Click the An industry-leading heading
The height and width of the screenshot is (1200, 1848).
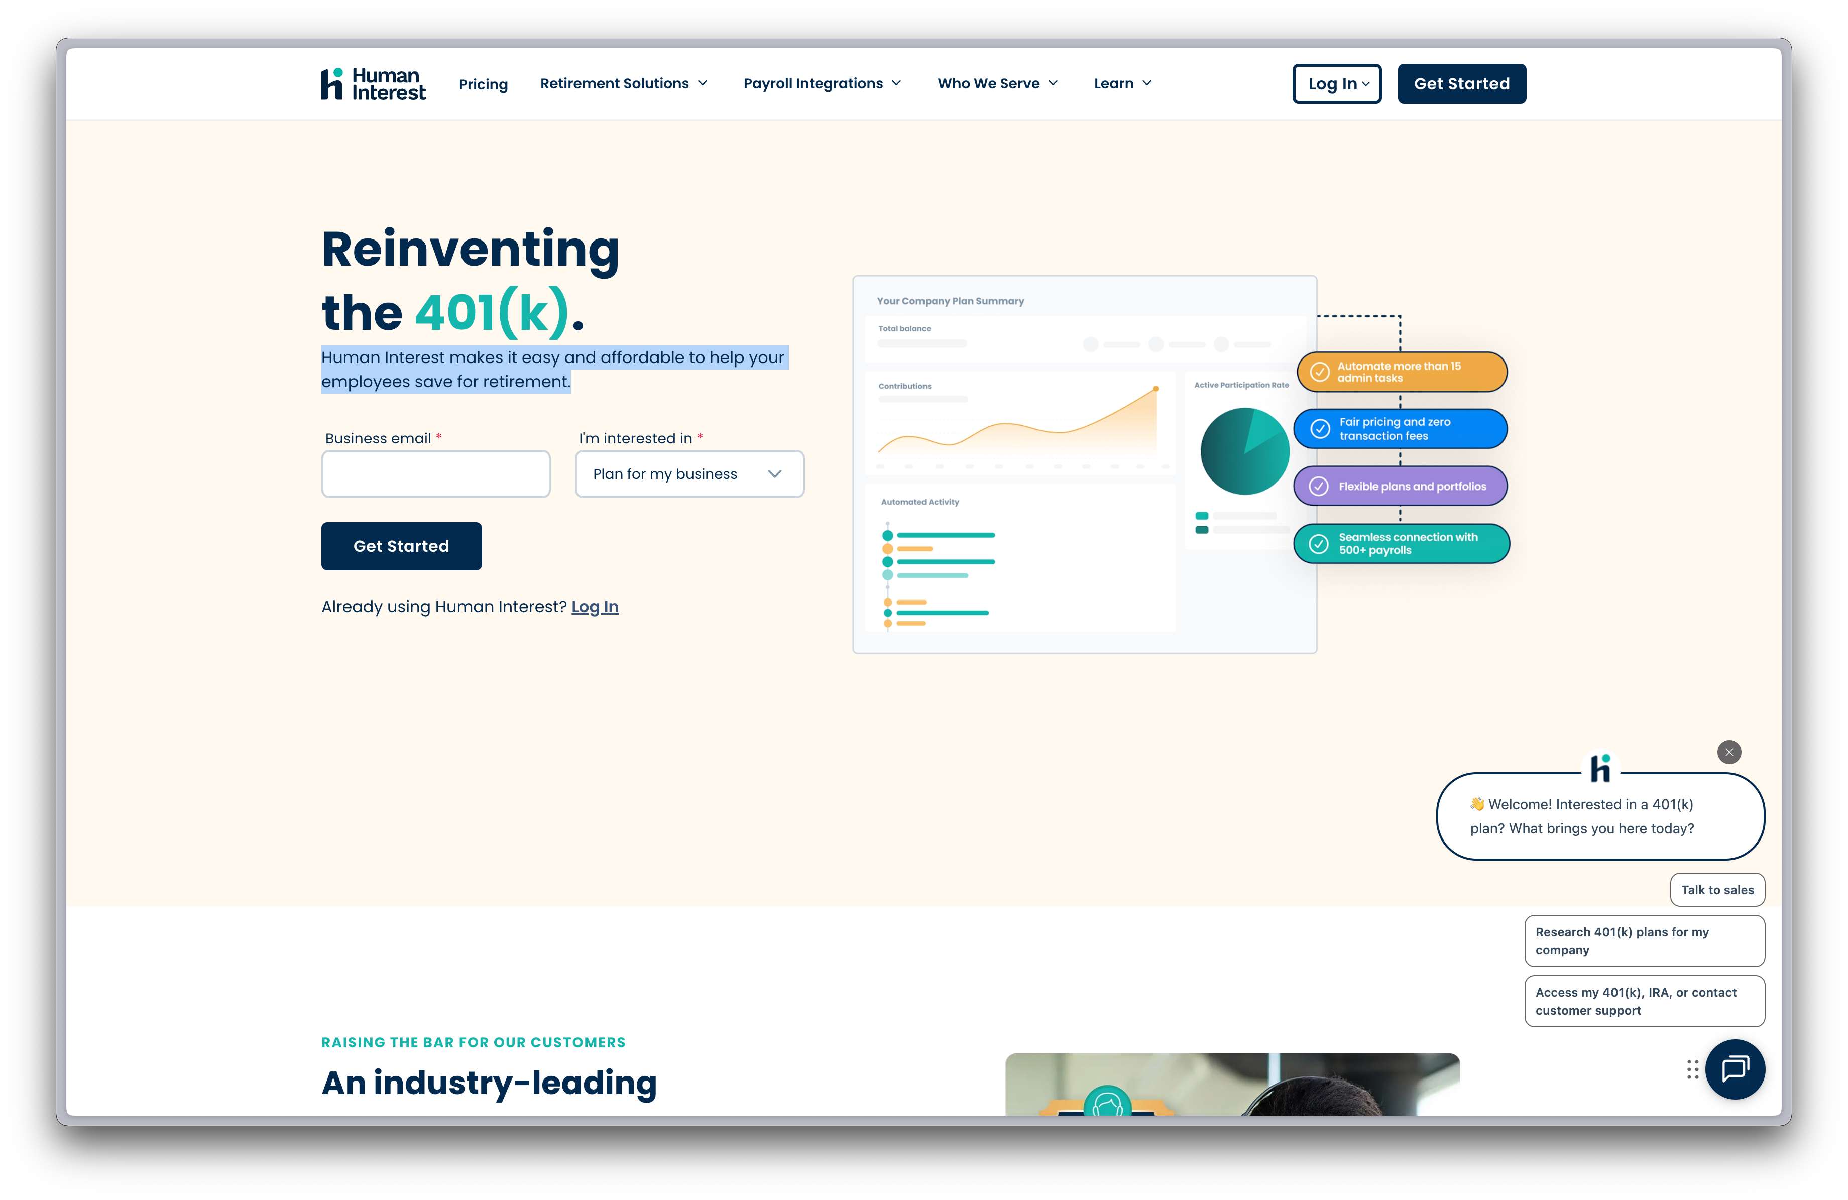489,1083
